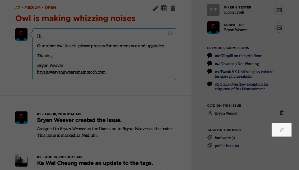This screenshot has width=299, height=170.
Task: Open issue #2 Stack Overflow exception link
Action: [x=241, y=86]
